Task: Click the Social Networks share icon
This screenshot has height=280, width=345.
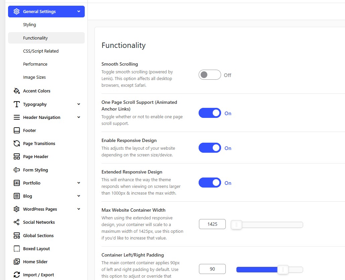Action: (16, 222)
